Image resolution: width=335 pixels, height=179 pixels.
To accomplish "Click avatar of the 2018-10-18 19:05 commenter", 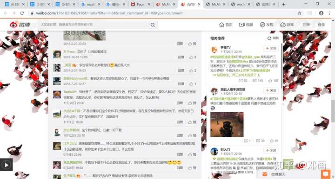I will 57,54.
